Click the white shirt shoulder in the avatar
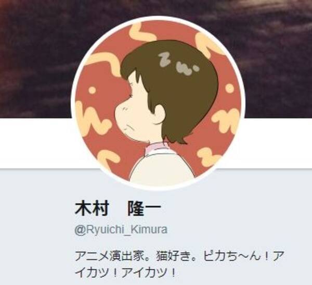 [161, 166]
